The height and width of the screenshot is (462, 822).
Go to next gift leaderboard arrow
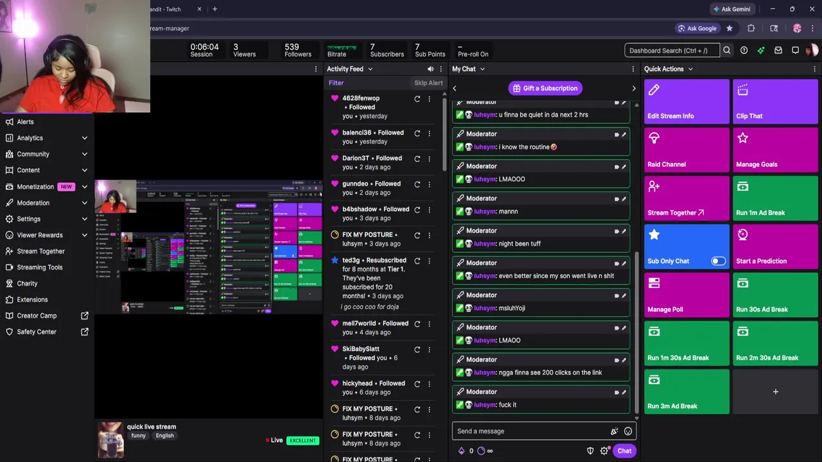tap(633, 89)
